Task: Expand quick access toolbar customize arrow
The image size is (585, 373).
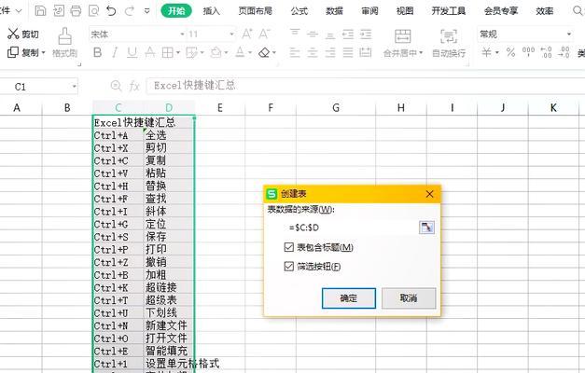Action: pos(147,11)
